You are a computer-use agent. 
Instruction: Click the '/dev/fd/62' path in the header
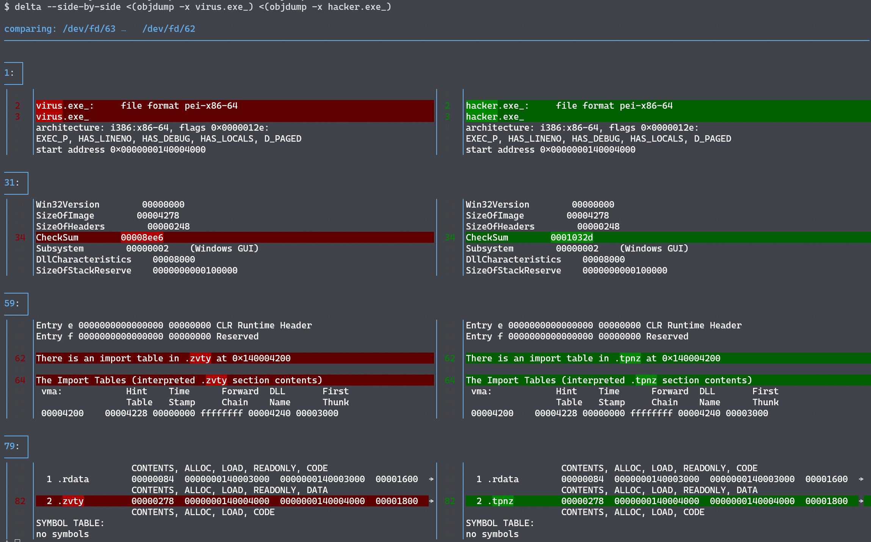tap(169, 29)
